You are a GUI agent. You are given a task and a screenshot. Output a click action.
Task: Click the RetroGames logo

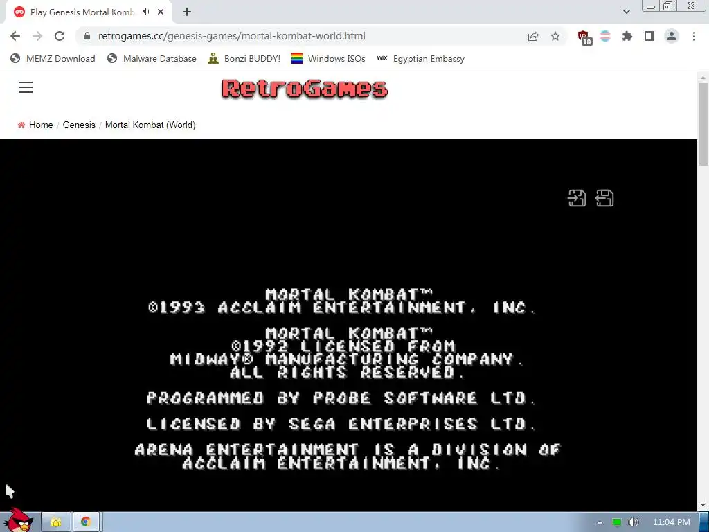305,89
